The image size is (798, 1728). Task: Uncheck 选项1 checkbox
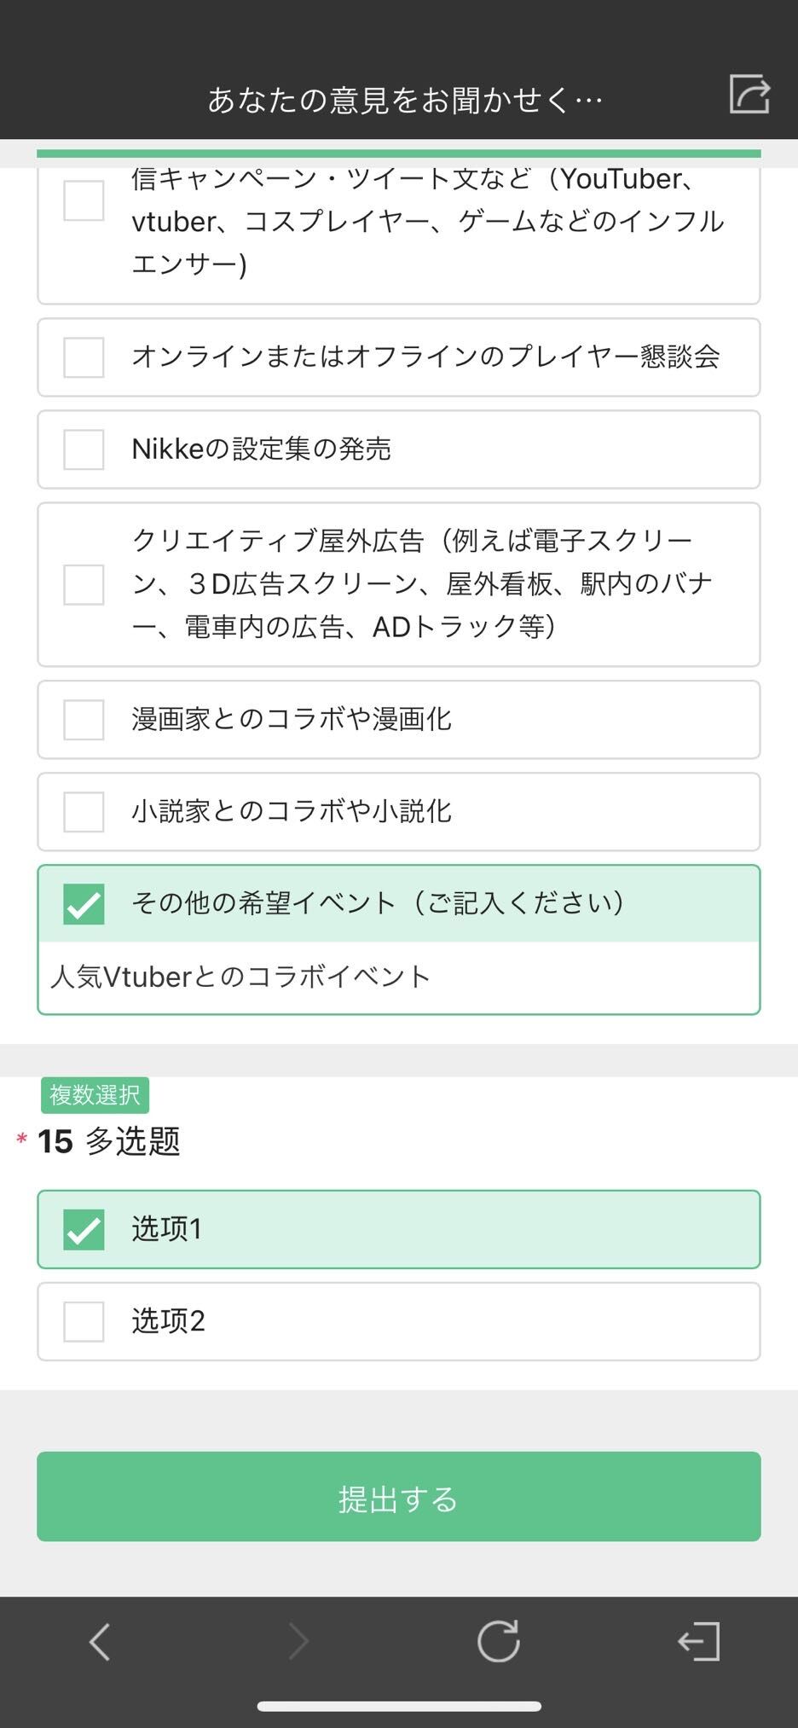point(84,1230)
